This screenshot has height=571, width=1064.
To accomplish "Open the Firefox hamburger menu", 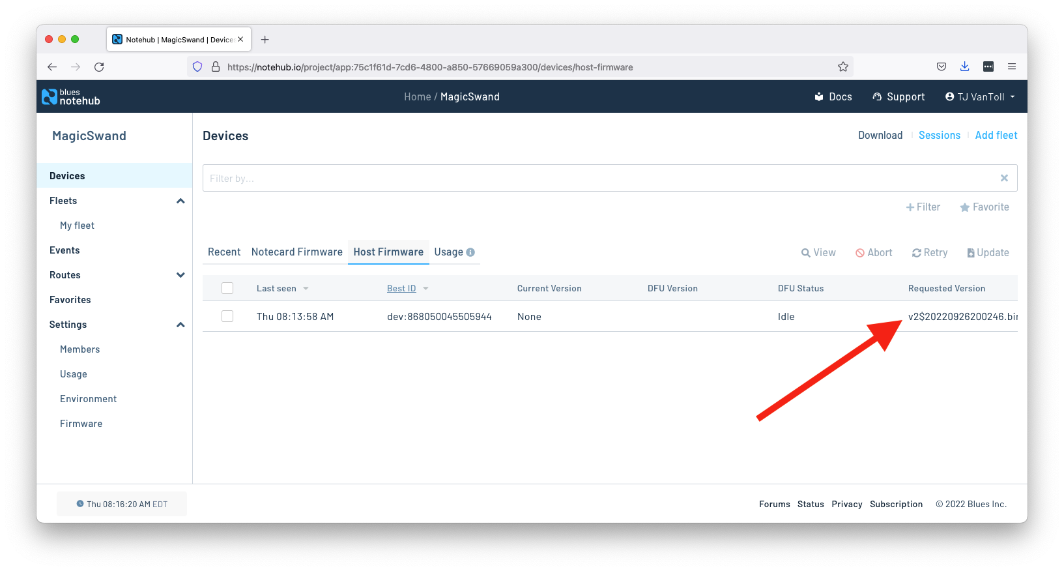I will click(x=1011, y=66).
